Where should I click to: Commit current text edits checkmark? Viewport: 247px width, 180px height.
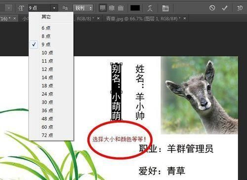pyautogui.click(x=225, y=8)
